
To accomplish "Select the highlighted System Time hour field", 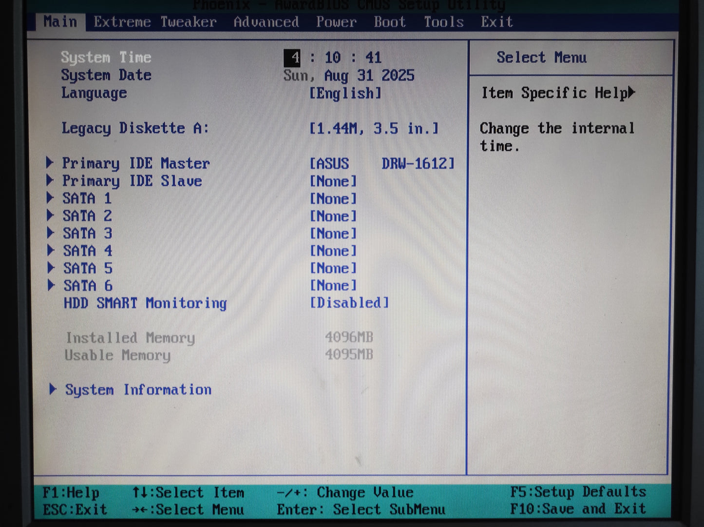I will click(292, 58).
